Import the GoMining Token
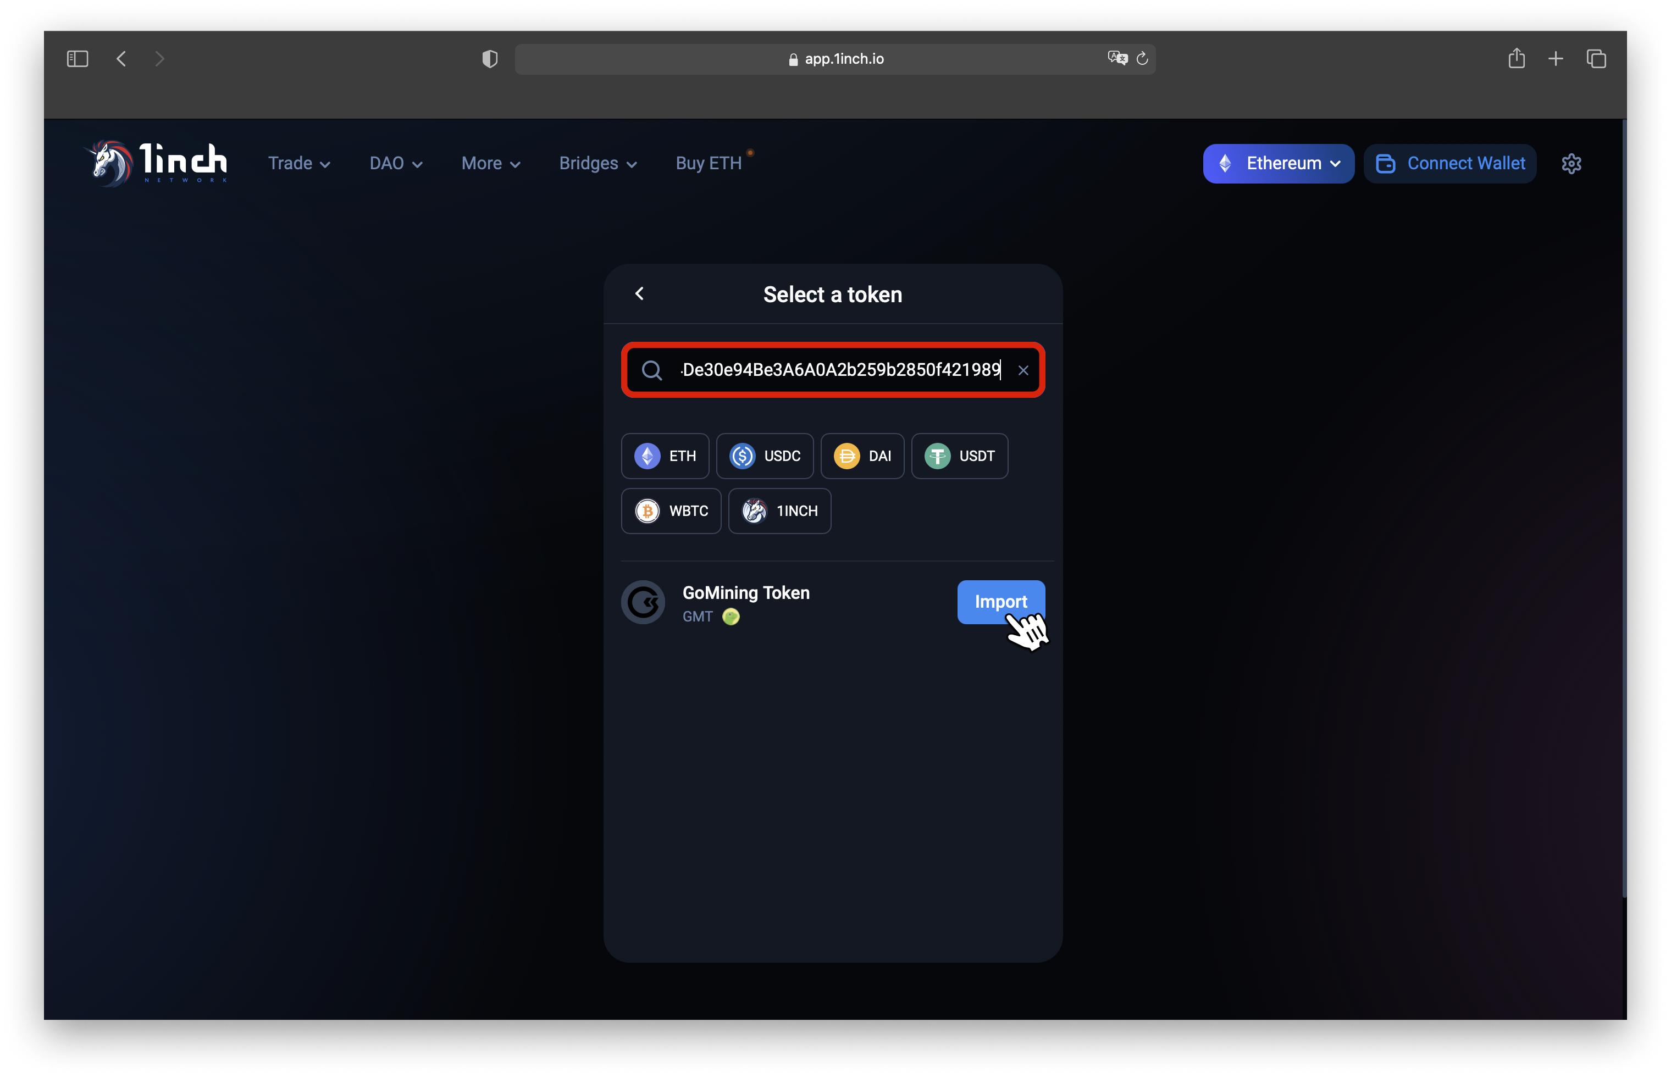Viewport: 1671px width, 1077px height. tap(1000, 602)
